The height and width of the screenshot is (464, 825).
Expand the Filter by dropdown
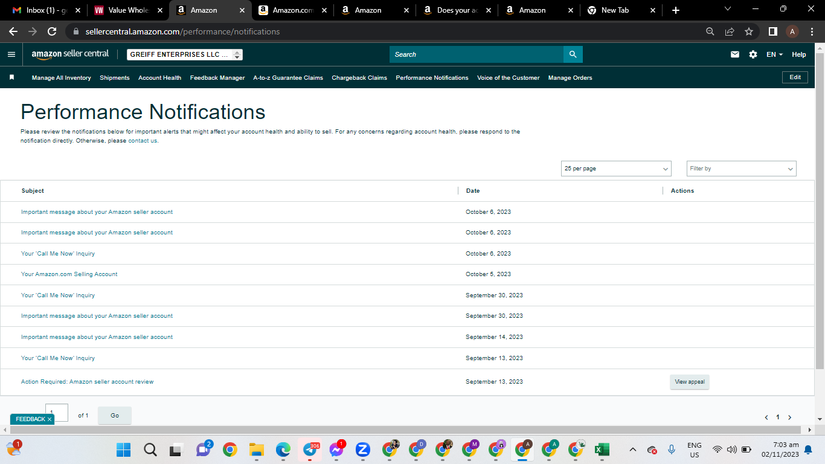click(x=742, y=169)
